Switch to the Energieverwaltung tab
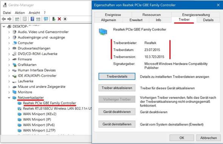 click(x=196, y=15)
